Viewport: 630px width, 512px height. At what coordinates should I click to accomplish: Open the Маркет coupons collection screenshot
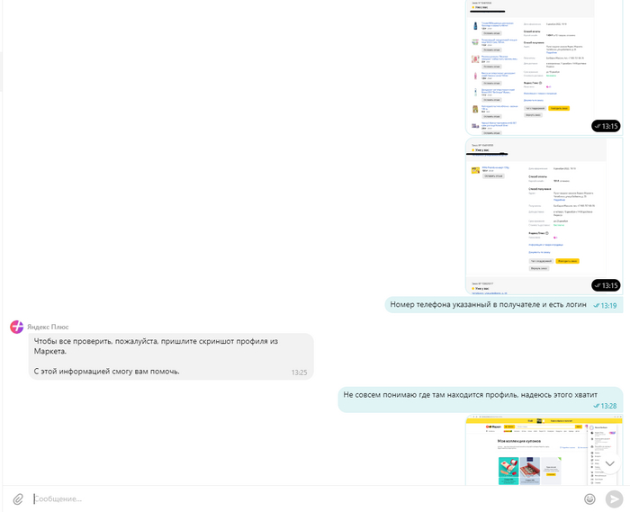point(544,450)
